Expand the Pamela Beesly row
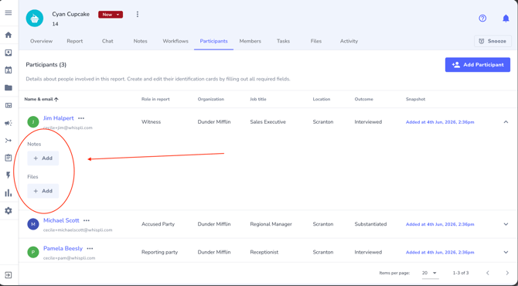This screenshot has height=286, width=518. [x=506, y=252]
